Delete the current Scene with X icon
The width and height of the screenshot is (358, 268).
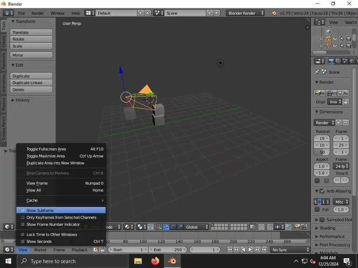click(216, 13)
